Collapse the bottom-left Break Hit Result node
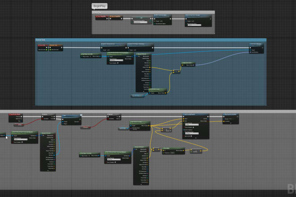296x197 pixels. click(48, 171)
